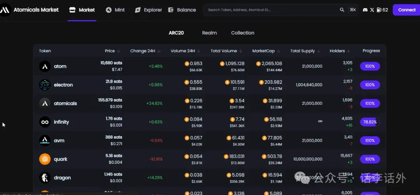Click the bitcoin icon beside 203.982 market cap
The height and width of the screenshot is (195, 420).
261,83
